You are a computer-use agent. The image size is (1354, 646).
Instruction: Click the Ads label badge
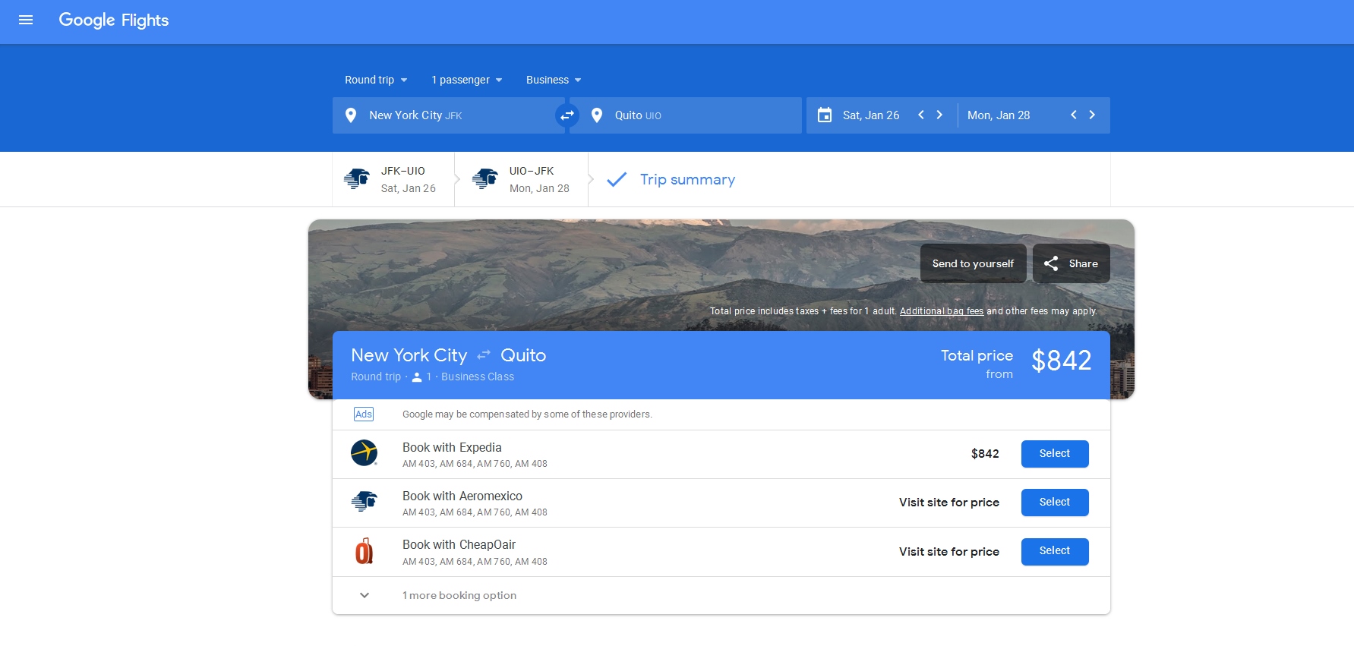click(364, 414)
